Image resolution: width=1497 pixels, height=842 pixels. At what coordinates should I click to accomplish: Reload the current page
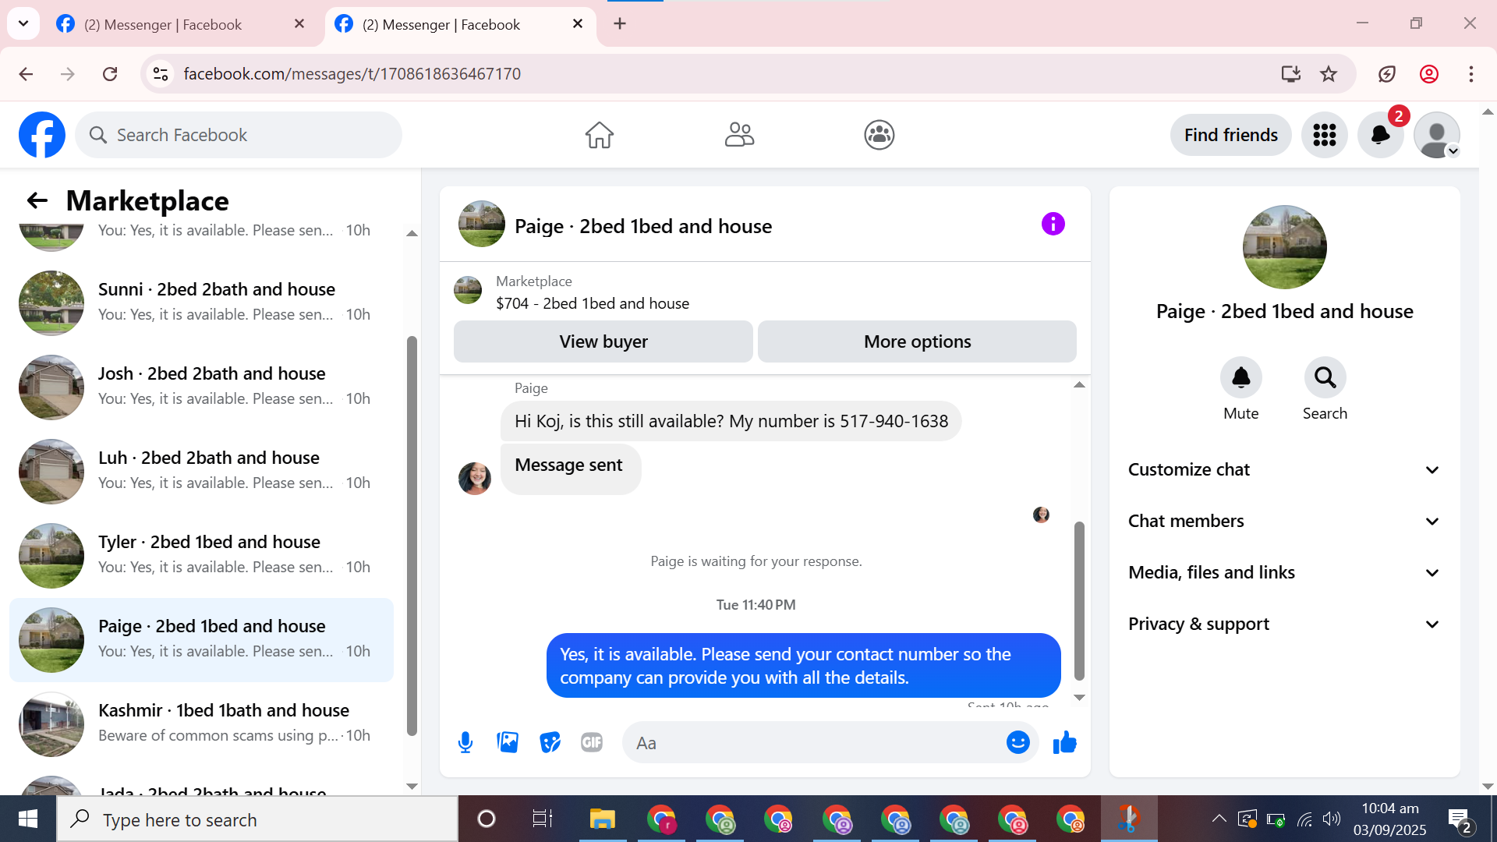coord(110,74)
